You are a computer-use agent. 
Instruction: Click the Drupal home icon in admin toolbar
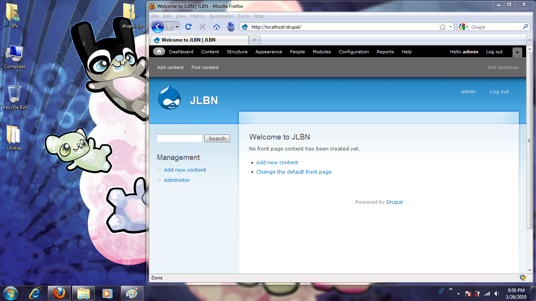[159, 52]
